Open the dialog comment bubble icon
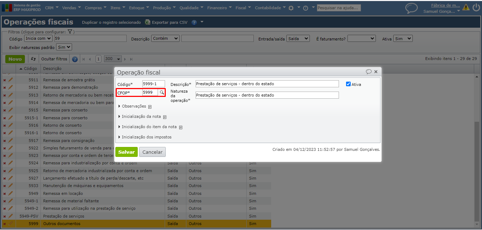 [369, 72]
